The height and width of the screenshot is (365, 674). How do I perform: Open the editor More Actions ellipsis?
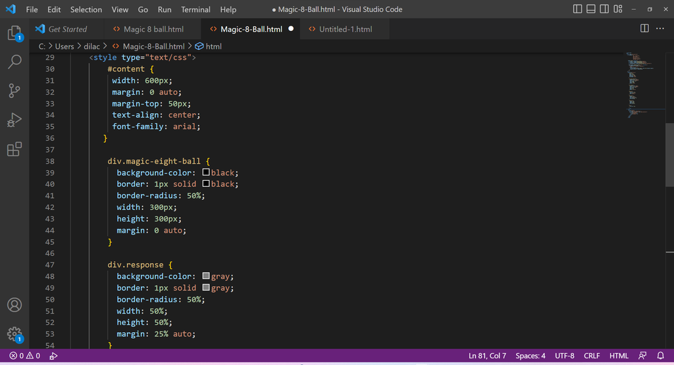coord(660,29)
